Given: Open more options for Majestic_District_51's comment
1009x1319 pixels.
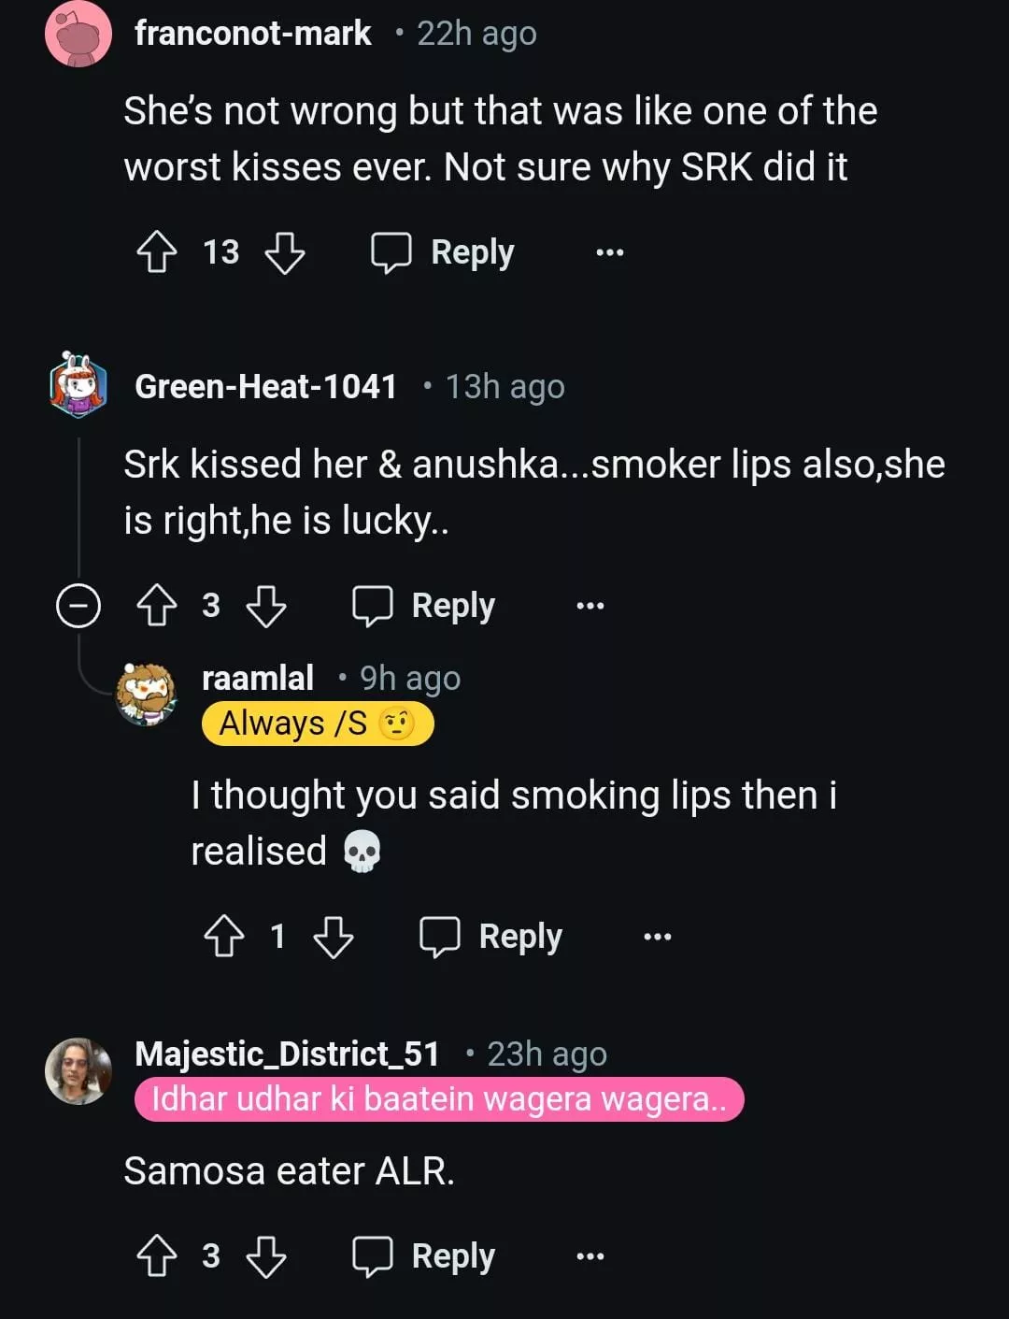Looking at the screenshot, I should pyautogui.click(x=590, y=1256).
